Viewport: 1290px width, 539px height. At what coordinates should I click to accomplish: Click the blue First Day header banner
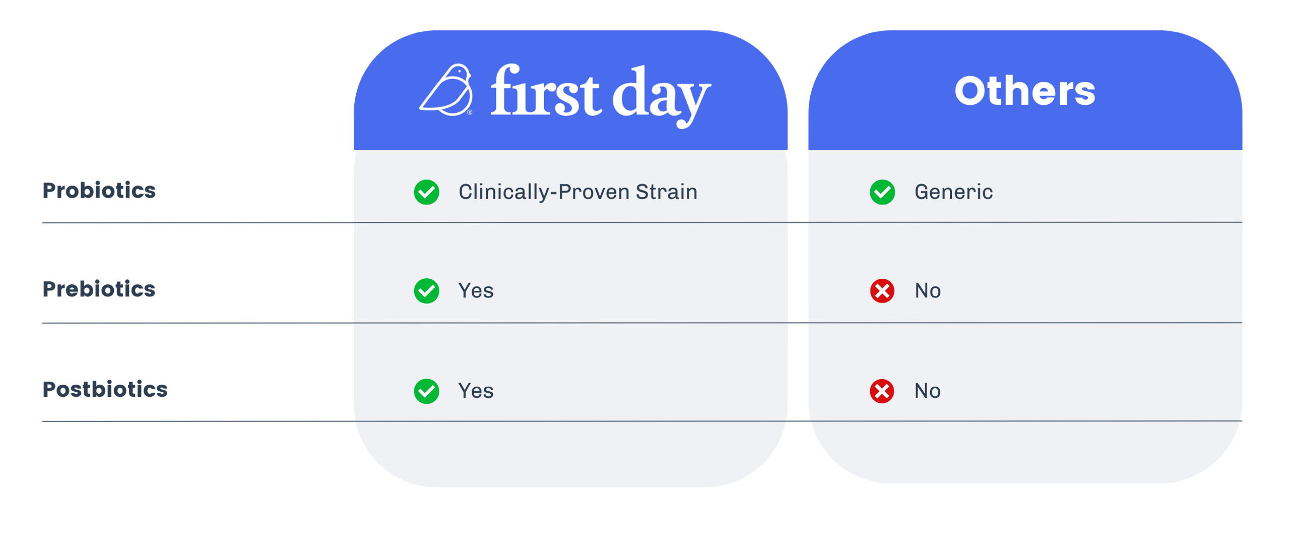tap(570, 90)
